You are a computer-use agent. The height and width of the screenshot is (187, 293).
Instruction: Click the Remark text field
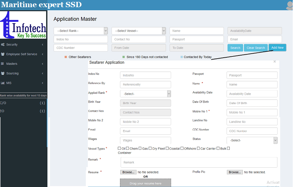coord(199,162)
